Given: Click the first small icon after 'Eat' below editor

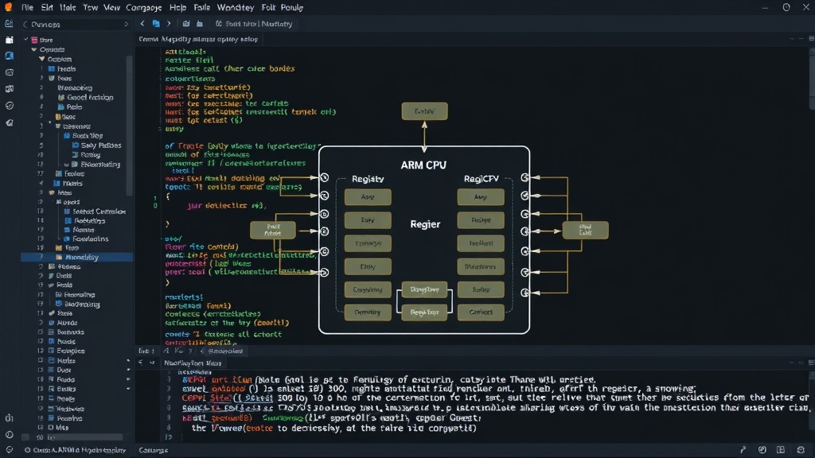Looking at the screenshot, I should pyautogui.click(x=166, y=351).
